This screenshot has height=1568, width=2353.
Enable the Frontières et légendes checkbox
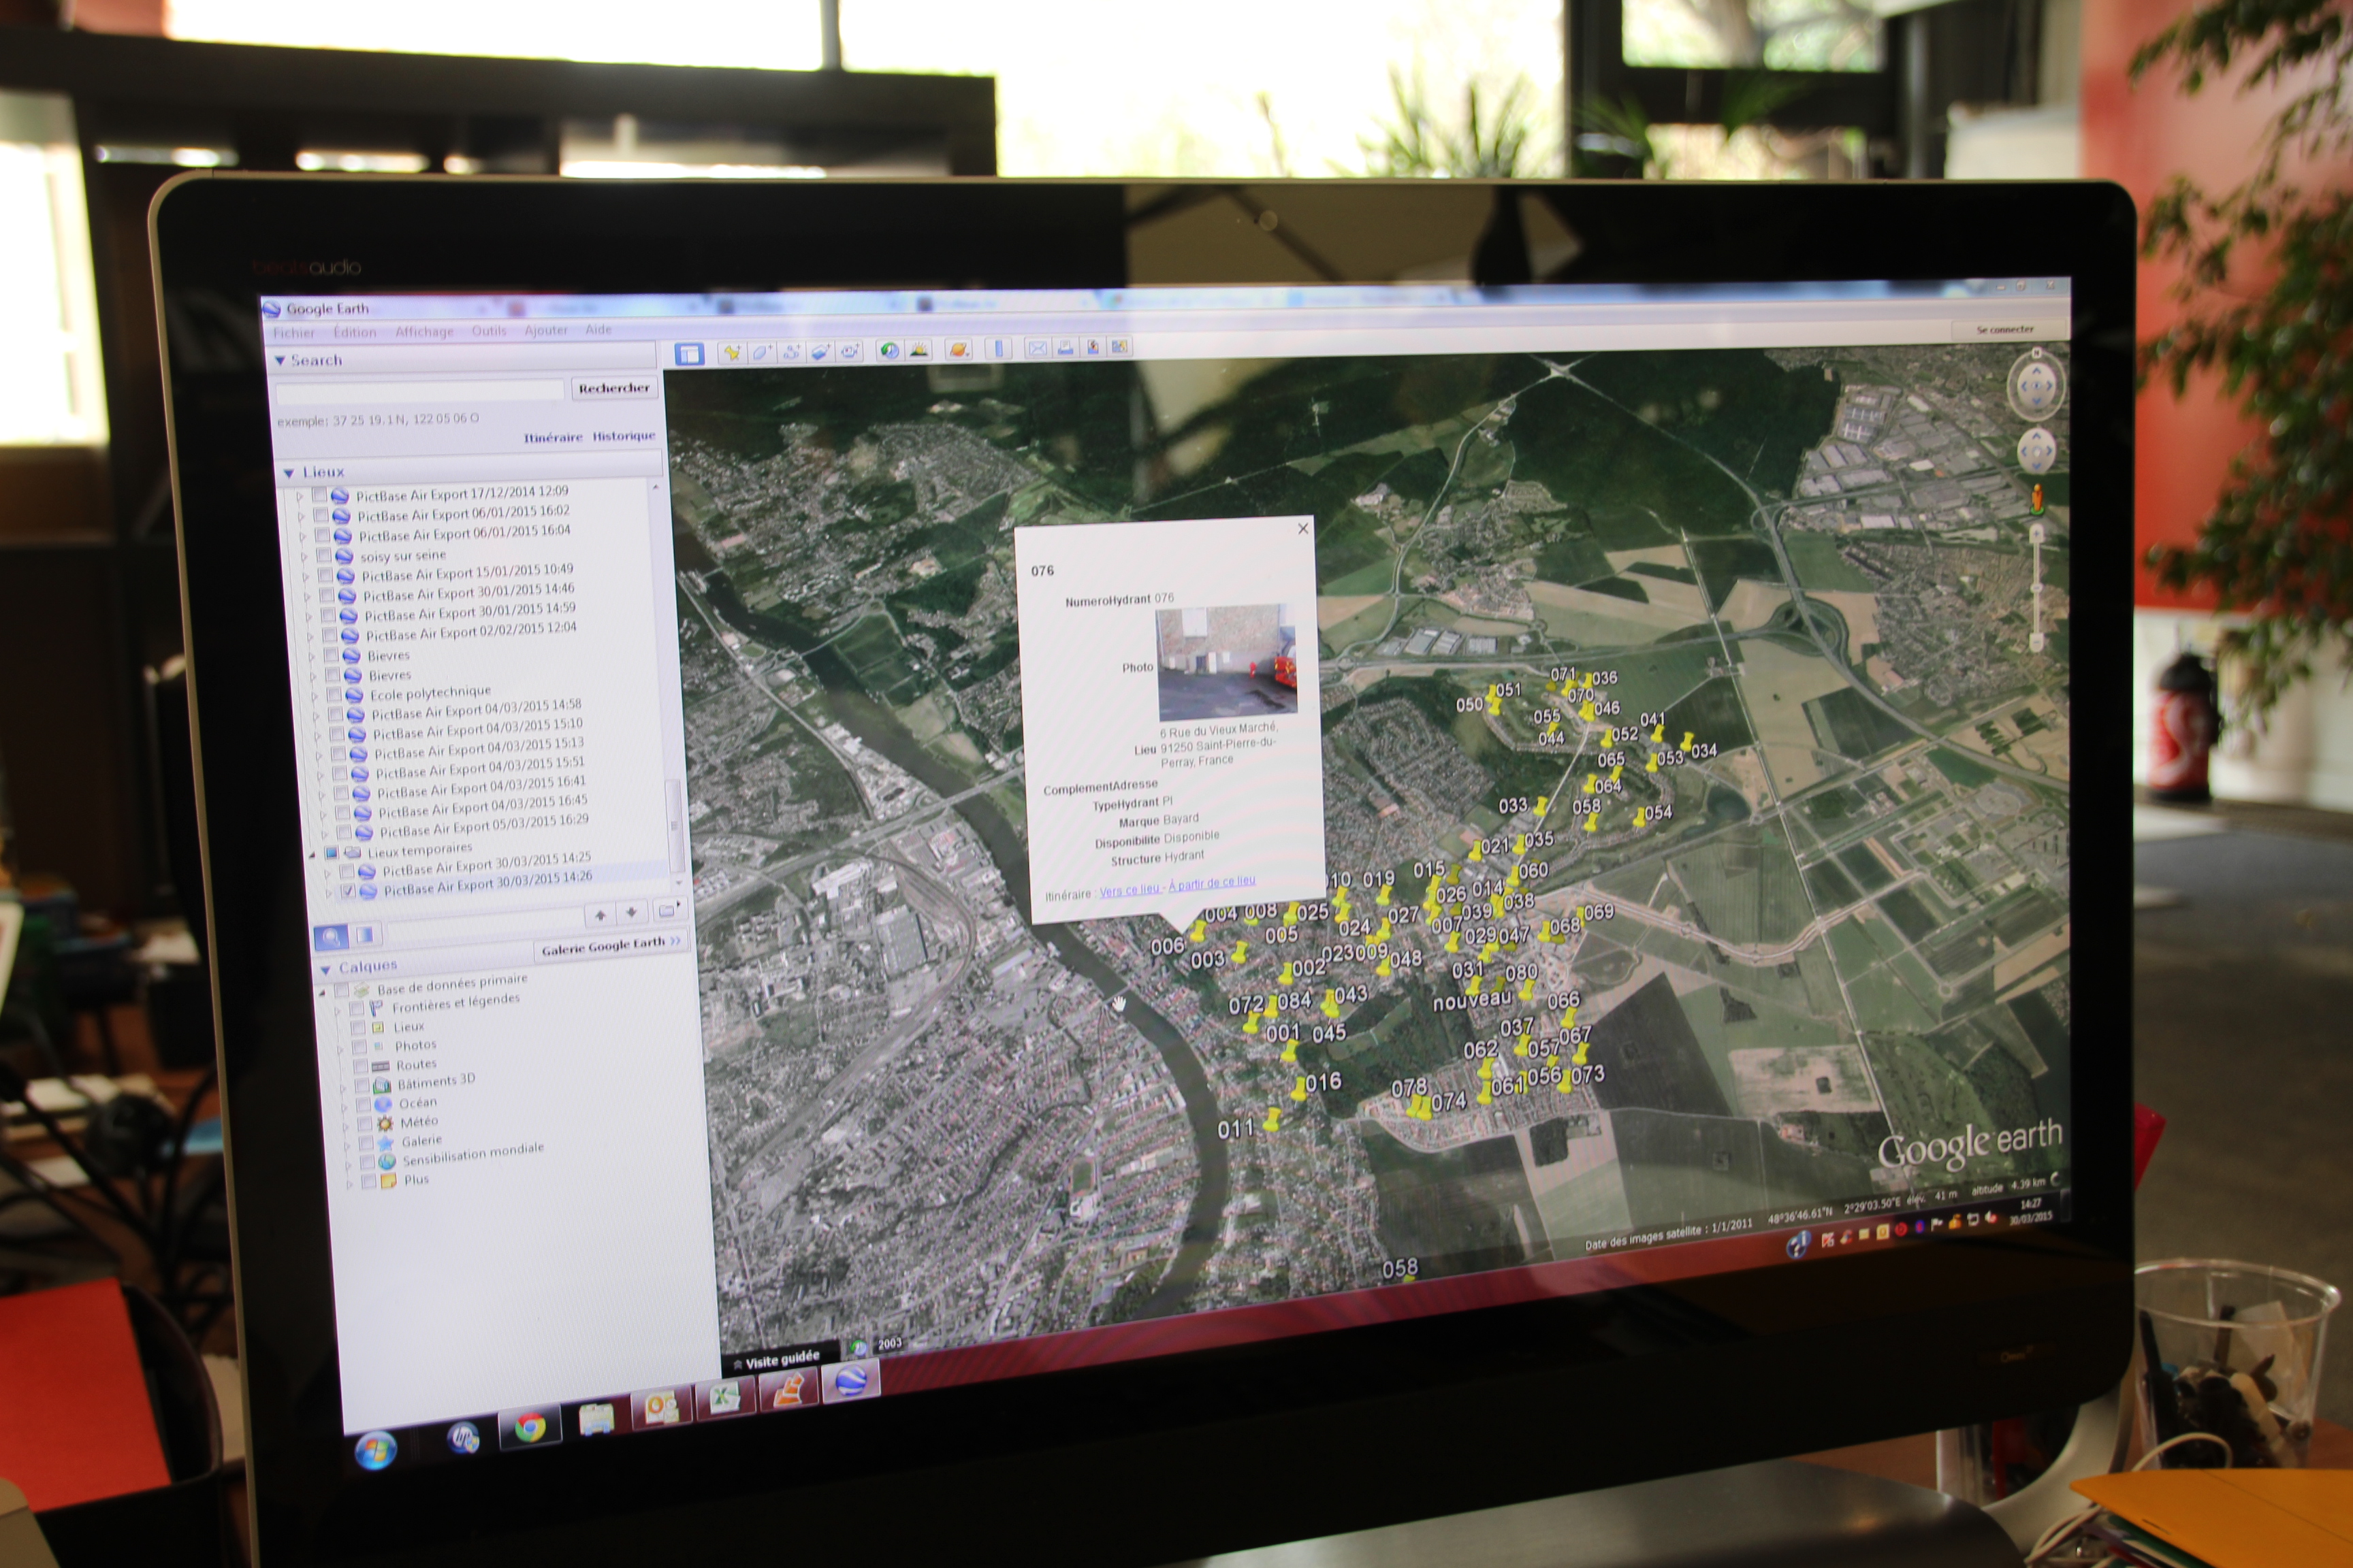[357, 1010]
